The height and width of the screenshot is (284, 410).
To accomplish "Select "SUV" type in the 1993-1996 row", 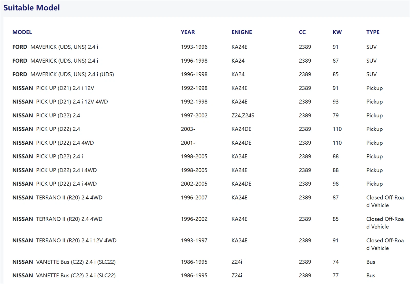I will tap(372, 47).
